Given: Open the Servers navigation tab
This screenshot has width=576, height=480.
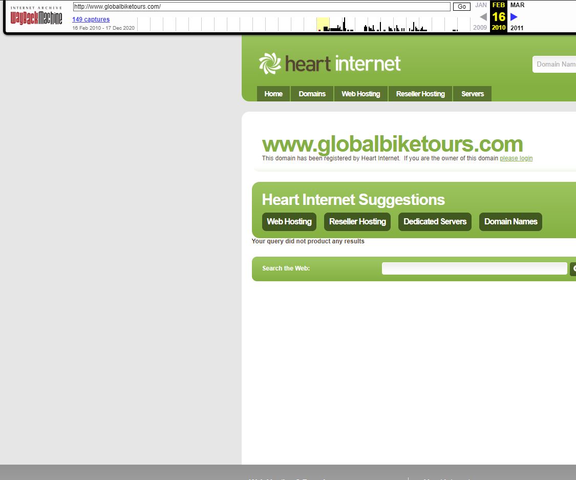Looking at the screenshot, I should [x=472, y=94].
